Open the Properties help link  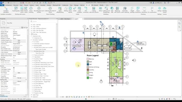click(x=4, y=96)
